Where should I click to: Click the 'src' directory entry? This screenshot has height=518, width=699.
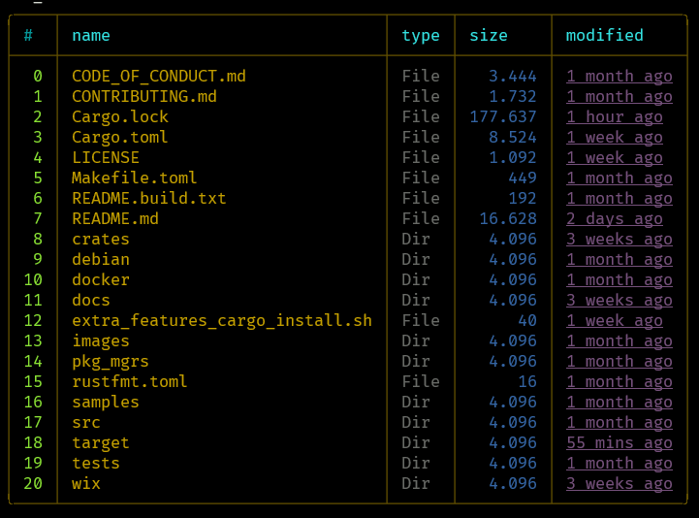click(x=86, y=423)
